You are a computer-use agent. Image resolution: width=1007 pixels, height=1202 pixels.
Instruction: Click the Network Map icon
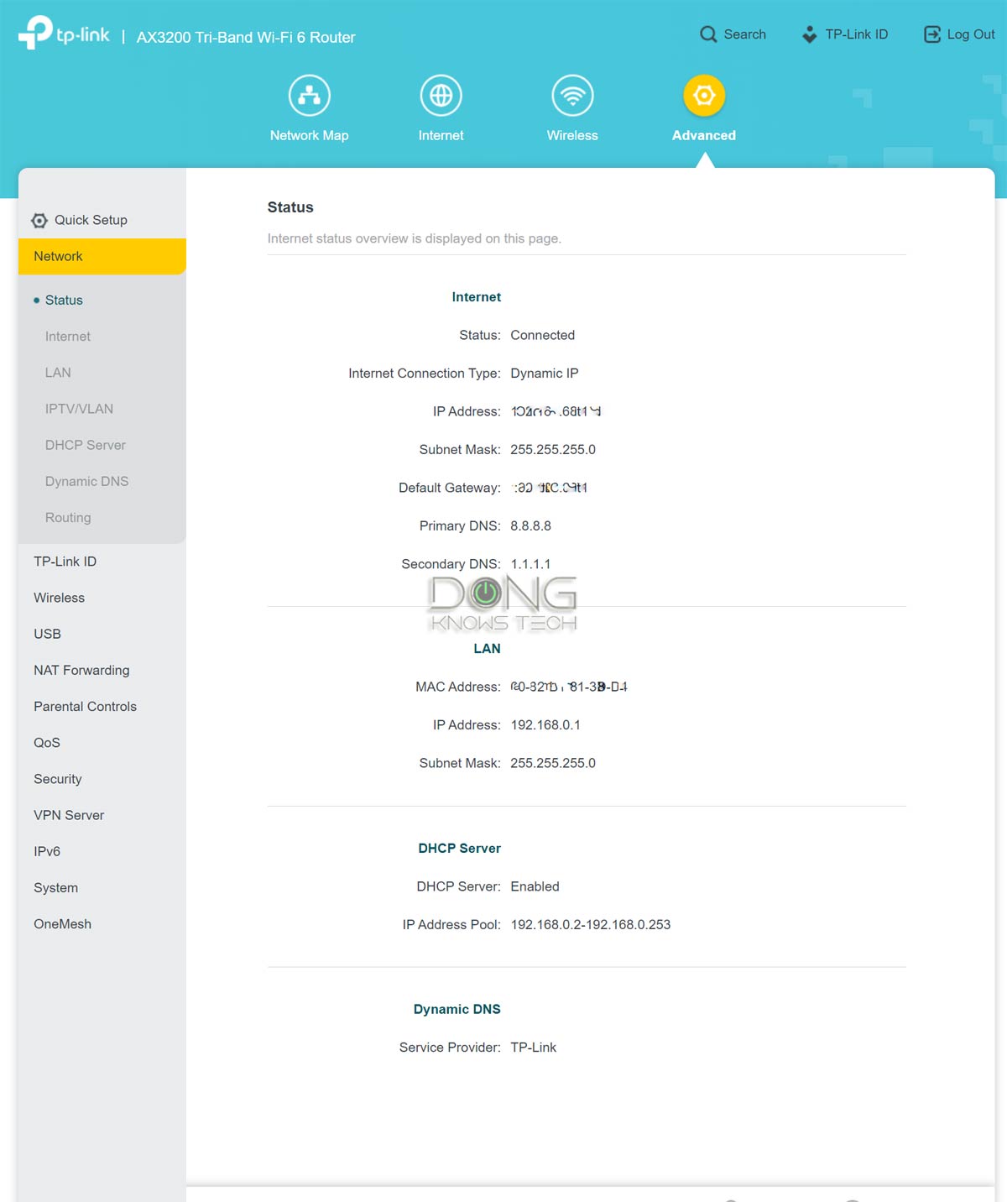click(309, 96)
